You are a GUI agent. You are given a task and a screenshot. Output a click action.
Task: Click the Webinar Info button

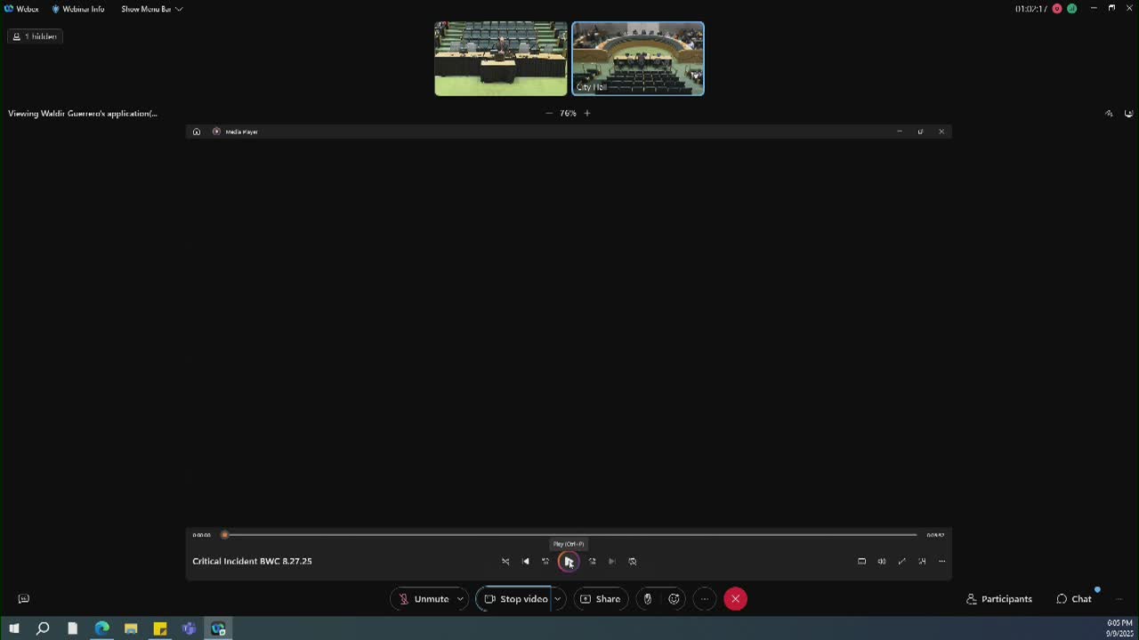point(78,9)
